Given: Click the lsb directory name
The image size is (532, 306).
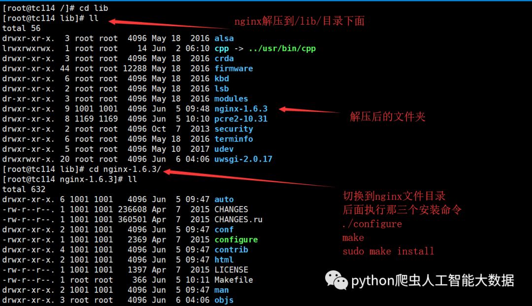Looking at the screenshot, I should tap(222, 89).
